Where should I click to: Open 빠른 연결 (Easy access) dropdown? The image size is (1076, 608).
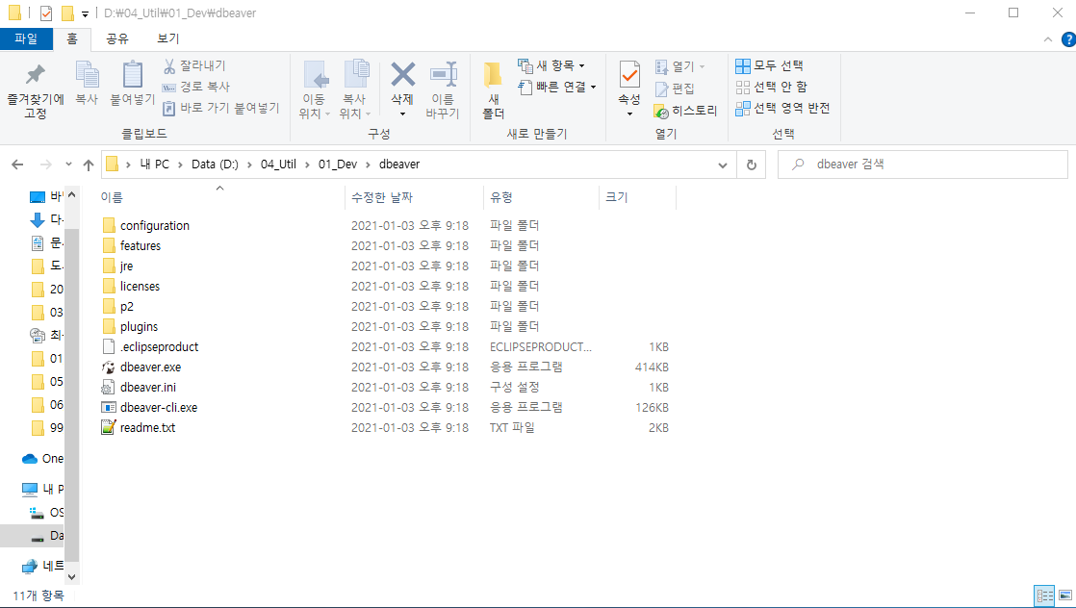click(x=556, y=88)
